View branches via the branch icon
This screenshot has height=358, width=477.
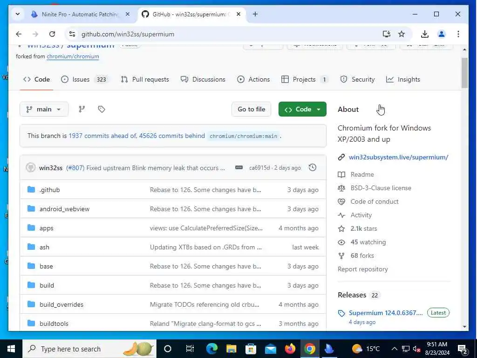coord(82,109)
